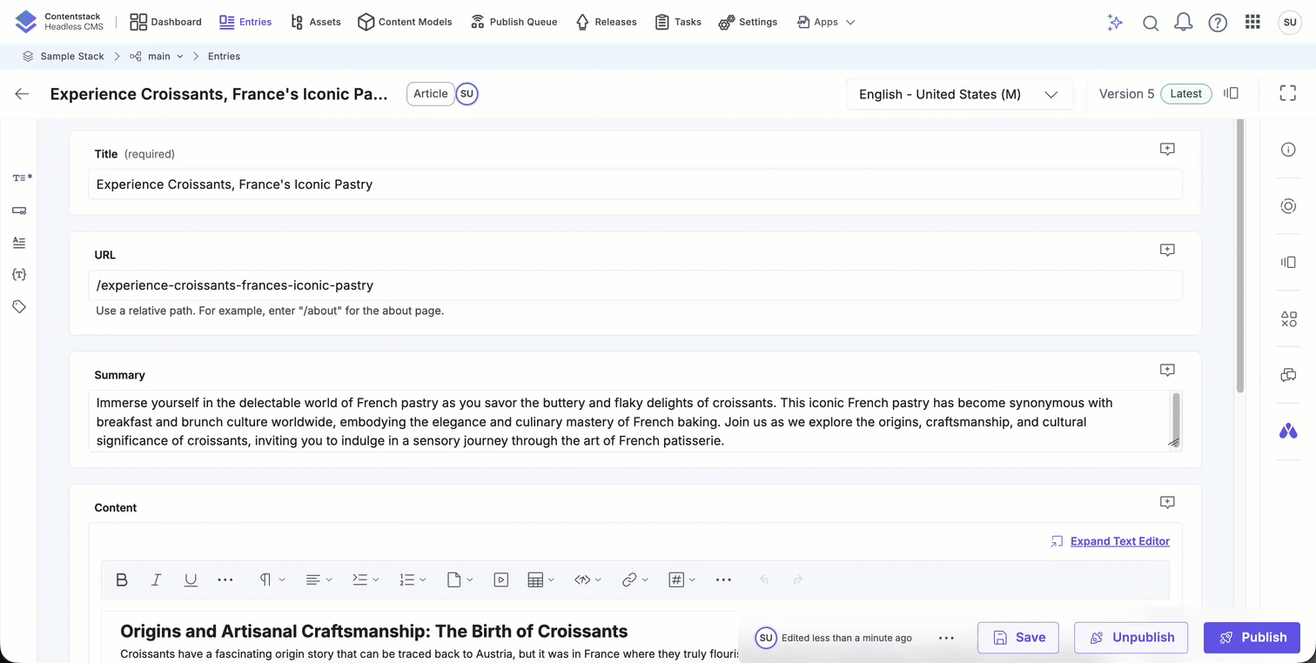Open Tasks
This screenshot has height=663, width=1316.
click(x=678, y=22)
